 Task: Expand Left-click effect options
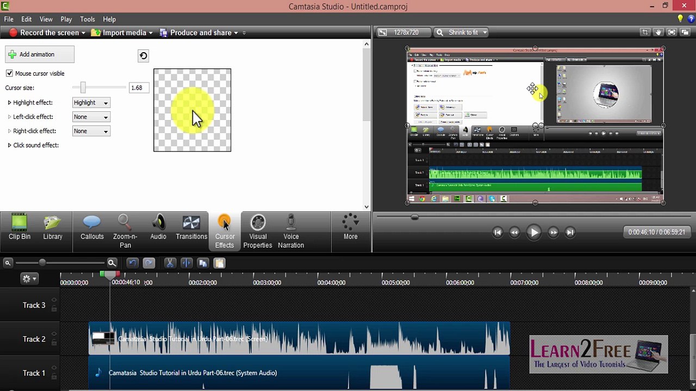tap(9, 117)
